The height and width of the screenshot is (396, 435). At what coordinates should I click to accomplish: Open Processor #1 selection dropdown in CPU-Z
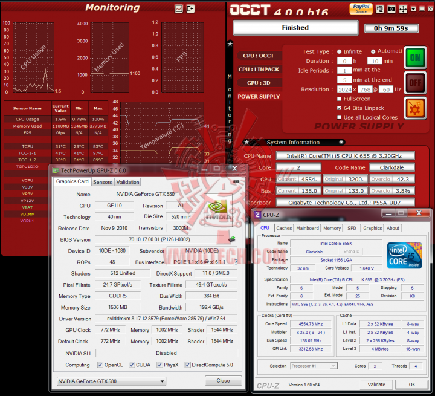coord(314,366)
